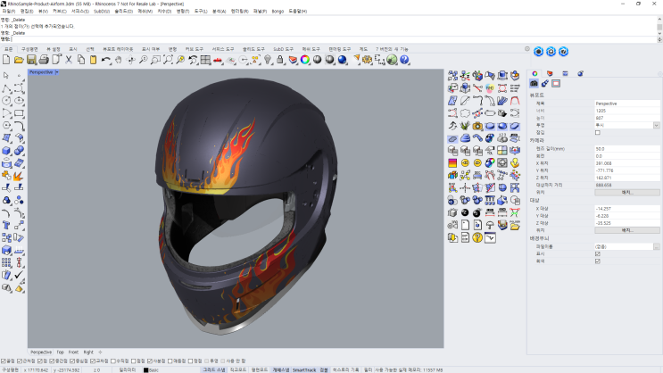Toggle 그리드 스냅 in the status bar
The width and height of the screenshot is (663, 373).
[214, 370]
